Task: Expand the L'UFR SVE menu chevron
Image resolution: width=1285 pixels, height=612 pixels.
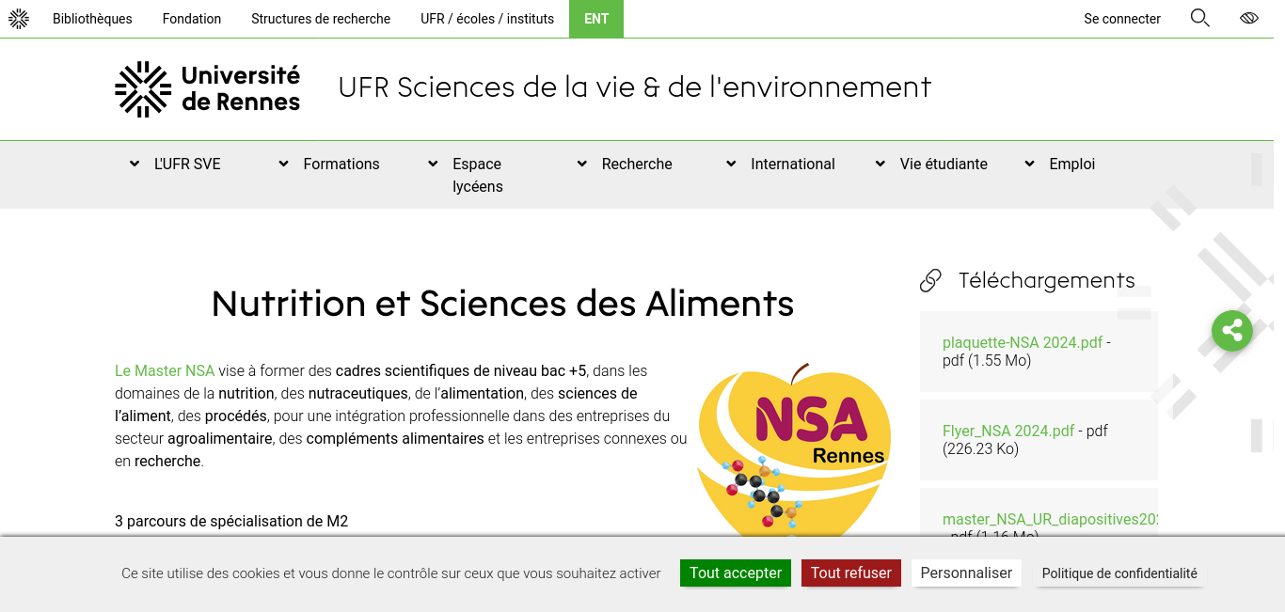Action: pos(135,164)
